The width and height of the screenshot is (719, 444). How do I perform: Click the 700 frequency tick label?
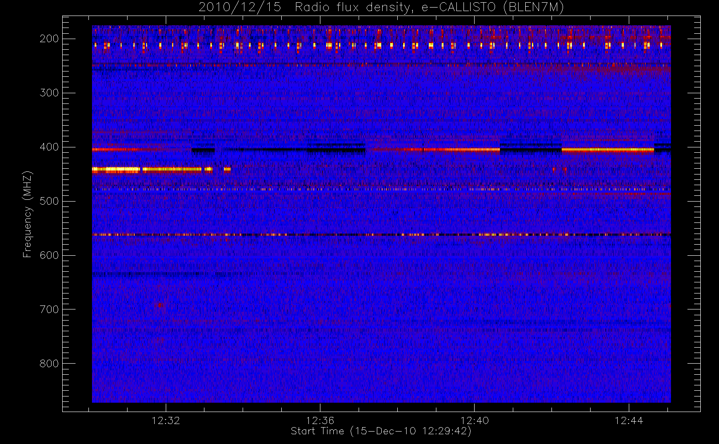[49, 309]
